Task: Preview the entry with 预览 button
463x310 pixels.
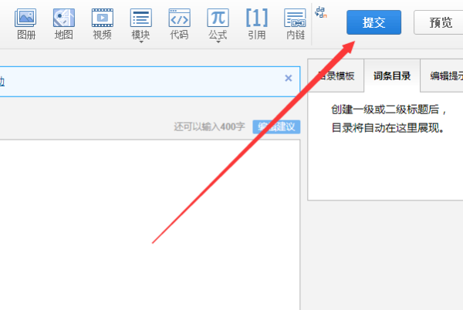Action: [438, 22]
